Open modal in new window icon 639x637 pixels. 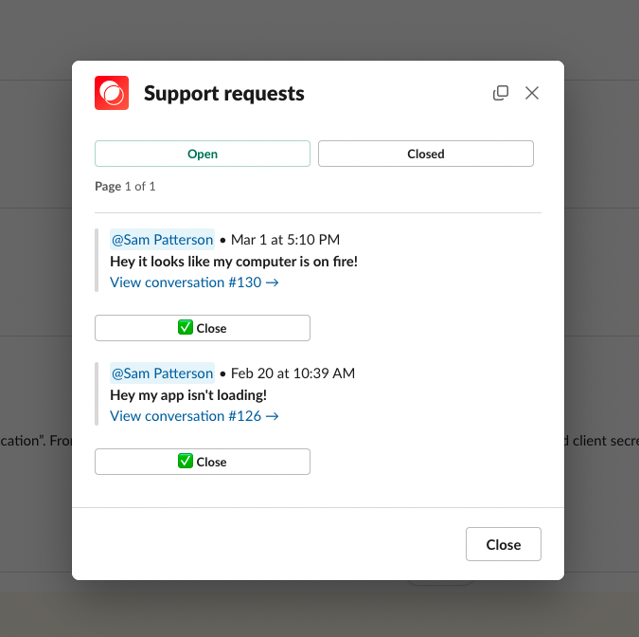(x=501, y=93)
